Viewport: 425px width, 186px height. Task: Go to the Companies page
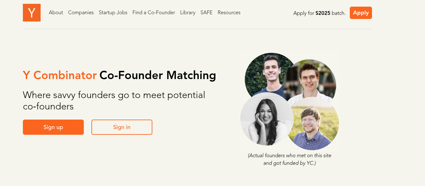[81, 13]
